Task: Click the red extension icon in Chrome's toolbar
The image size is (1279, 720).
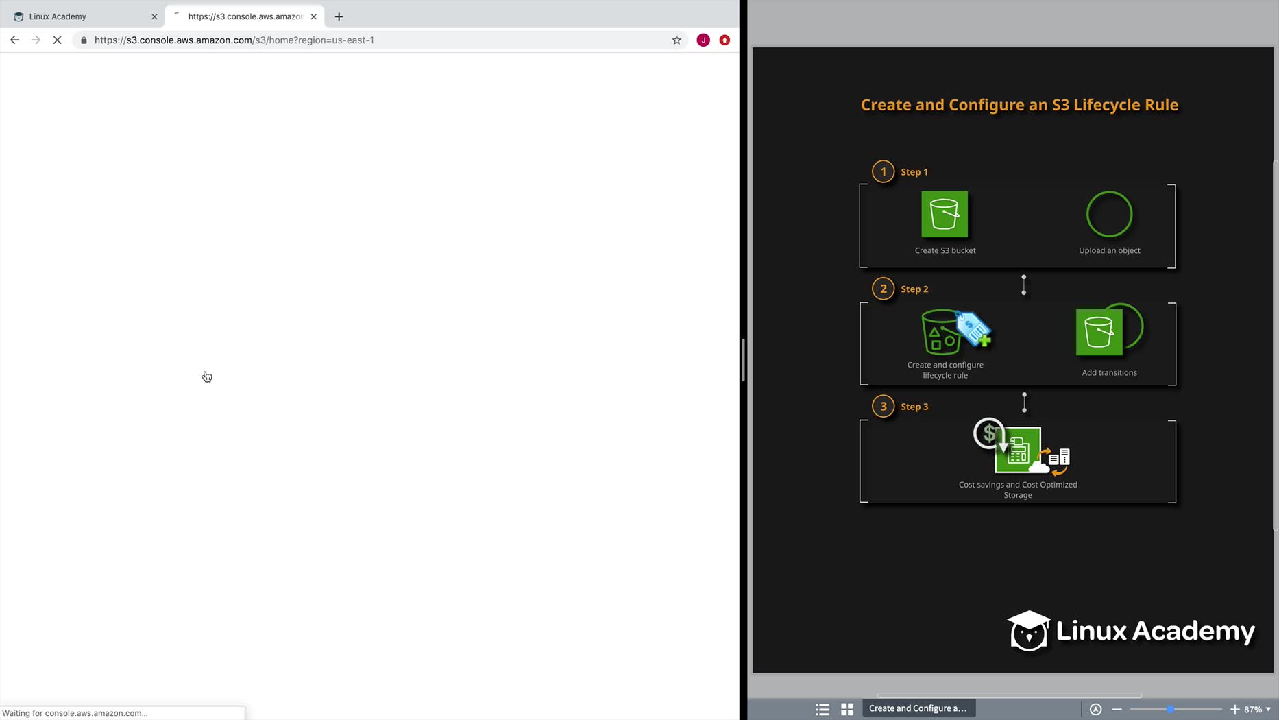Action: [724, 40]
